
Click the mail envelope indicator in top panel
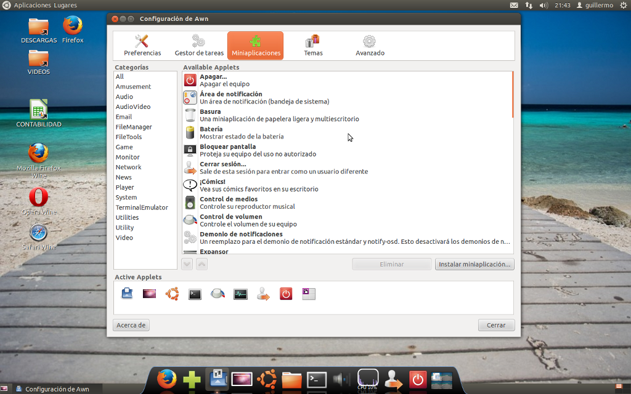coord(514,5)
